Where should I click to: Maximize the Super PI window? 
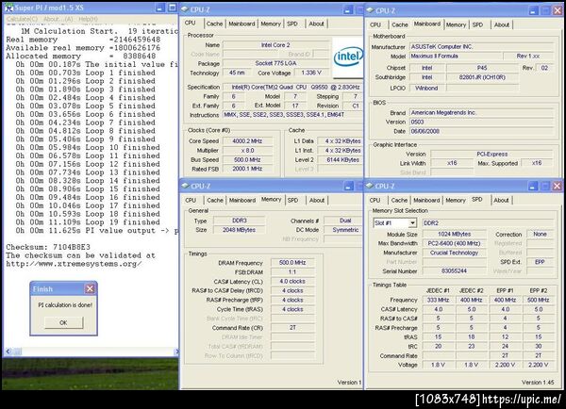coord(173,8)
